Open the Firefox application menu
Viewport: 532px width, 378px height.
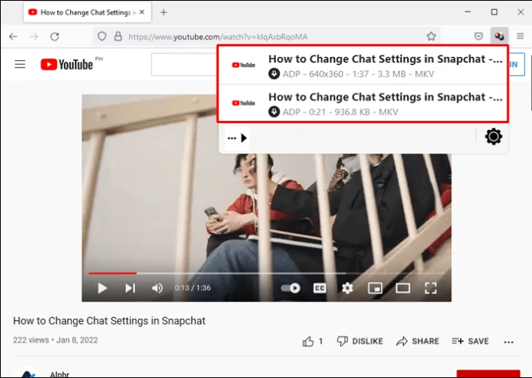tap(520, 36)
